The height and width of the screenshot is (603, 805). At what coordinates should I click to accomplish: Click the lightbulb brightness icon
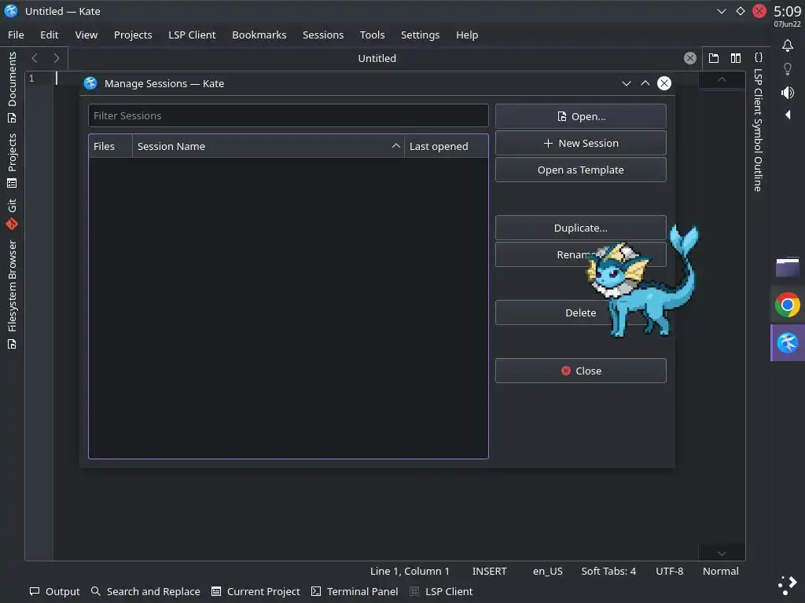[x=788, y=69]
